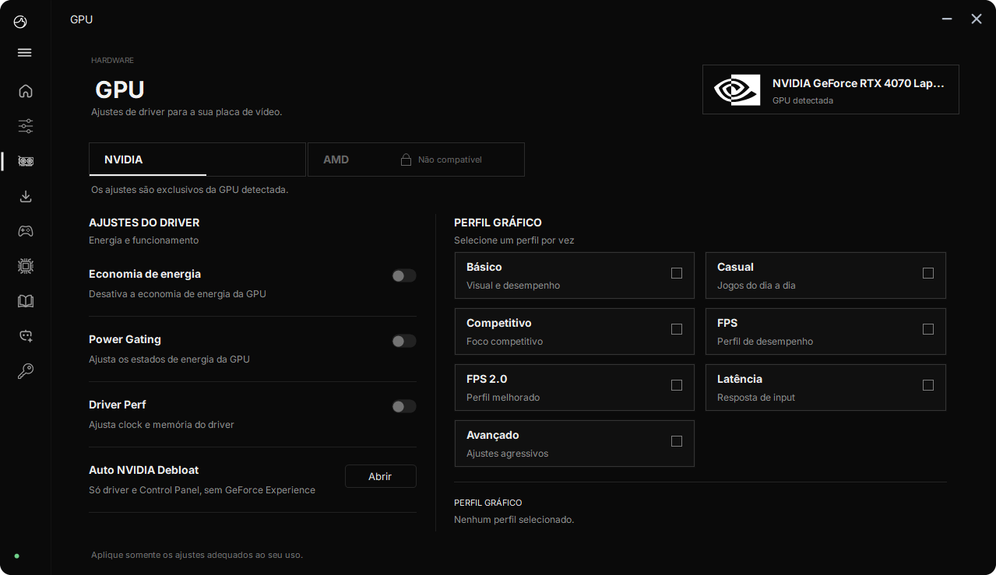The image size is (996, 575).
Task: Click the lock icon on AMD tab
Action: click(x=406, y=160)
